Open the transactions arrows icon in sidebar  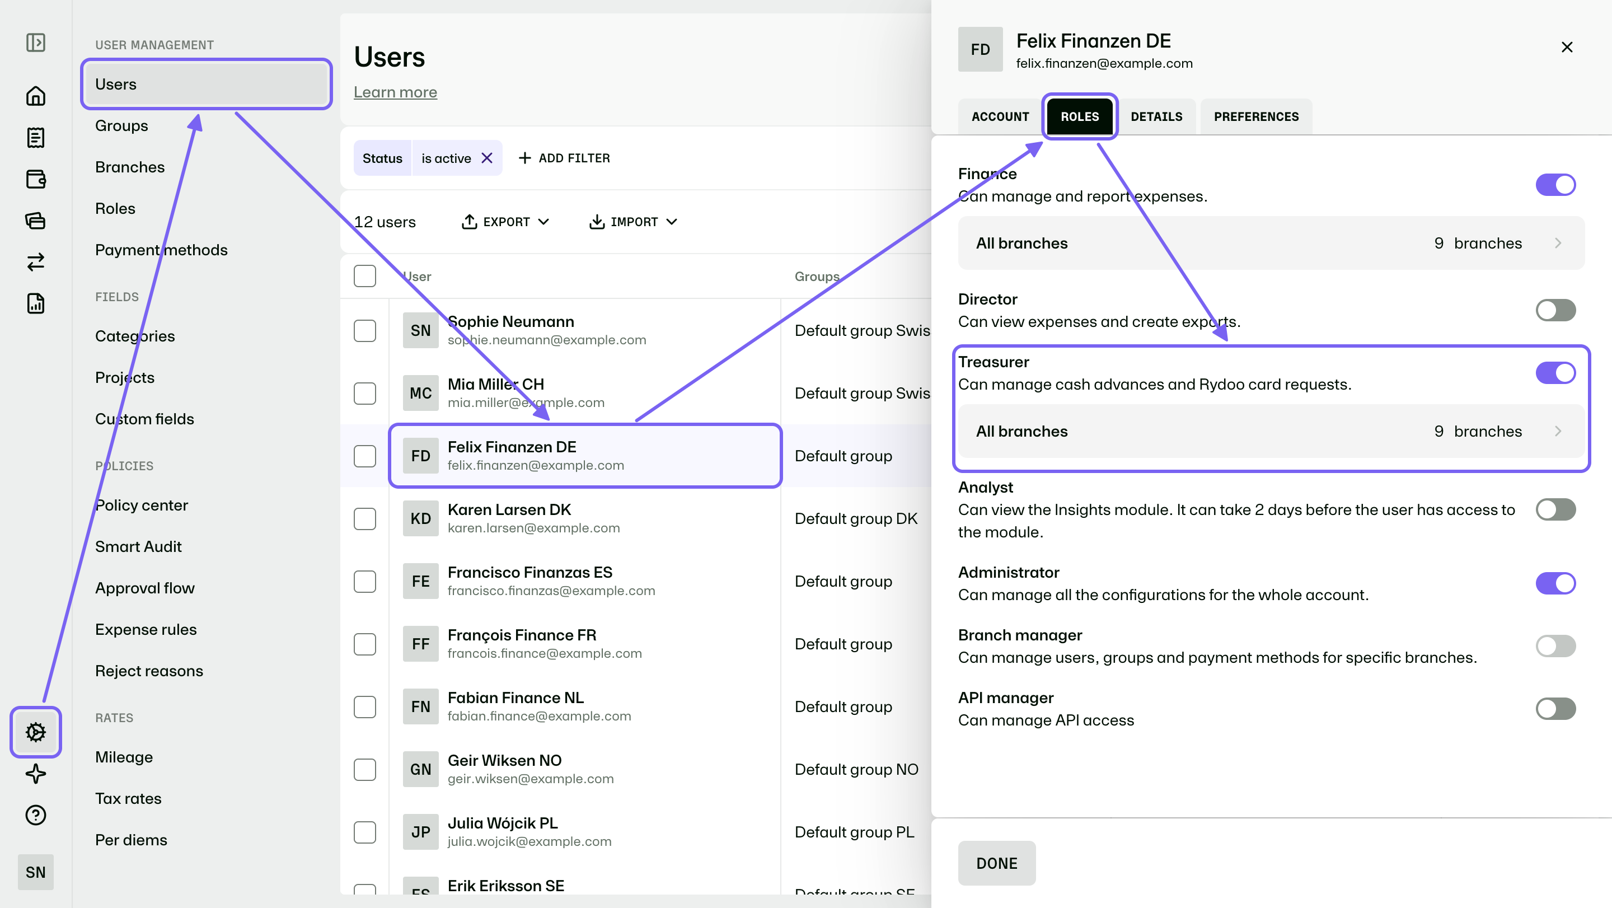(36, 261)
